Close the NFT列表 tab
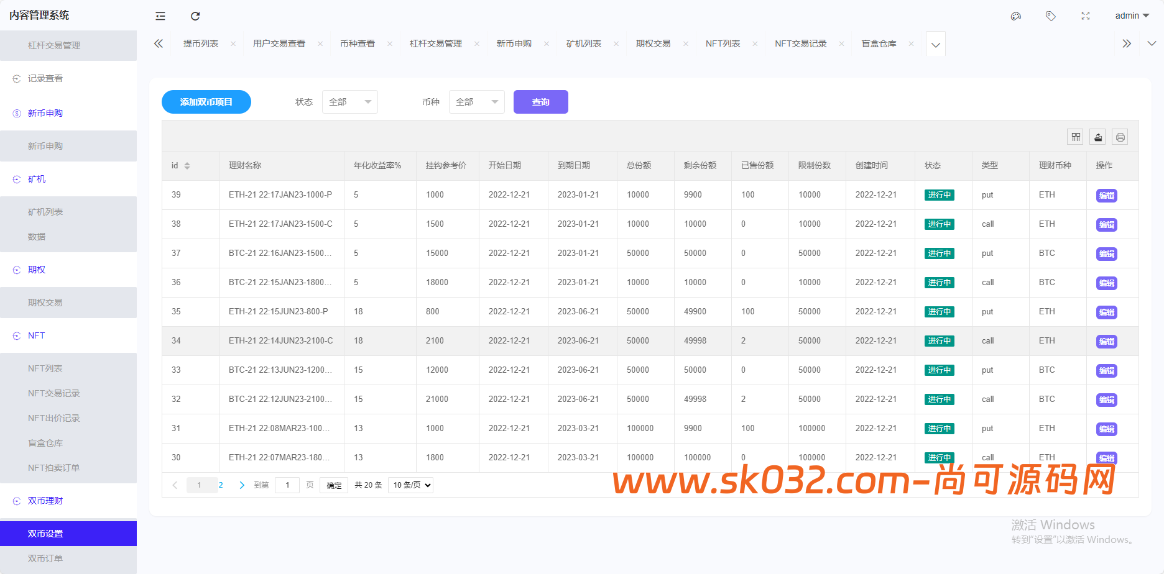The image size is (1164, 574). (x=755, y=43)
